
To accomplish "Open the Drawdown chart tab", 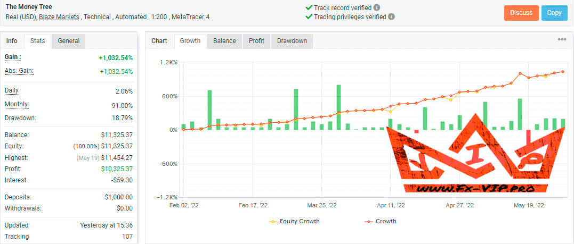I will pos(292,41).
